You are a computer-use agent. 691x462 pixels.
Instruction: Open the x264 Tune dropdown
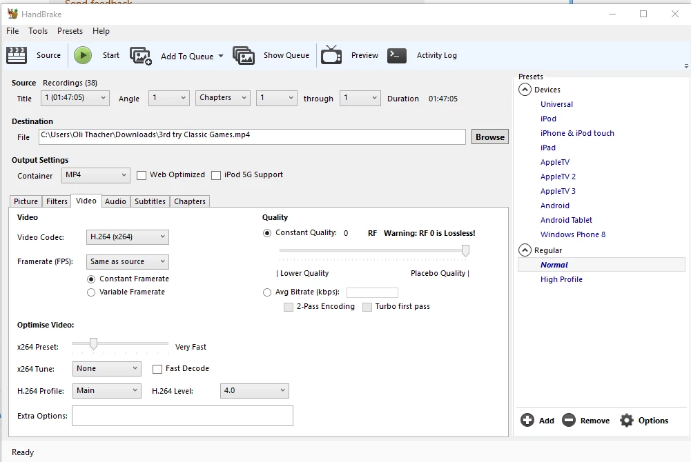tap(106, 368)
